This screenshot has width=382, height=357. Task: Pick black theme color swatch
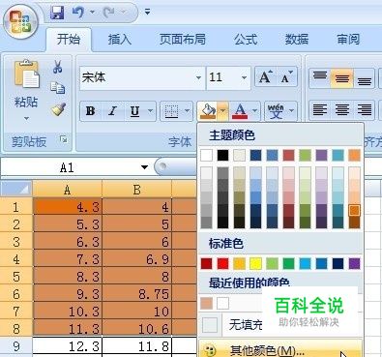click(222, 155)
